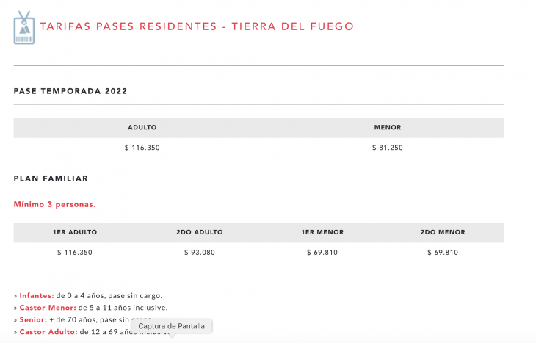Click the Pase Temporada 2022 heading
The width and height of the screenshot is (536, 343).
click(x=70, y=91)
